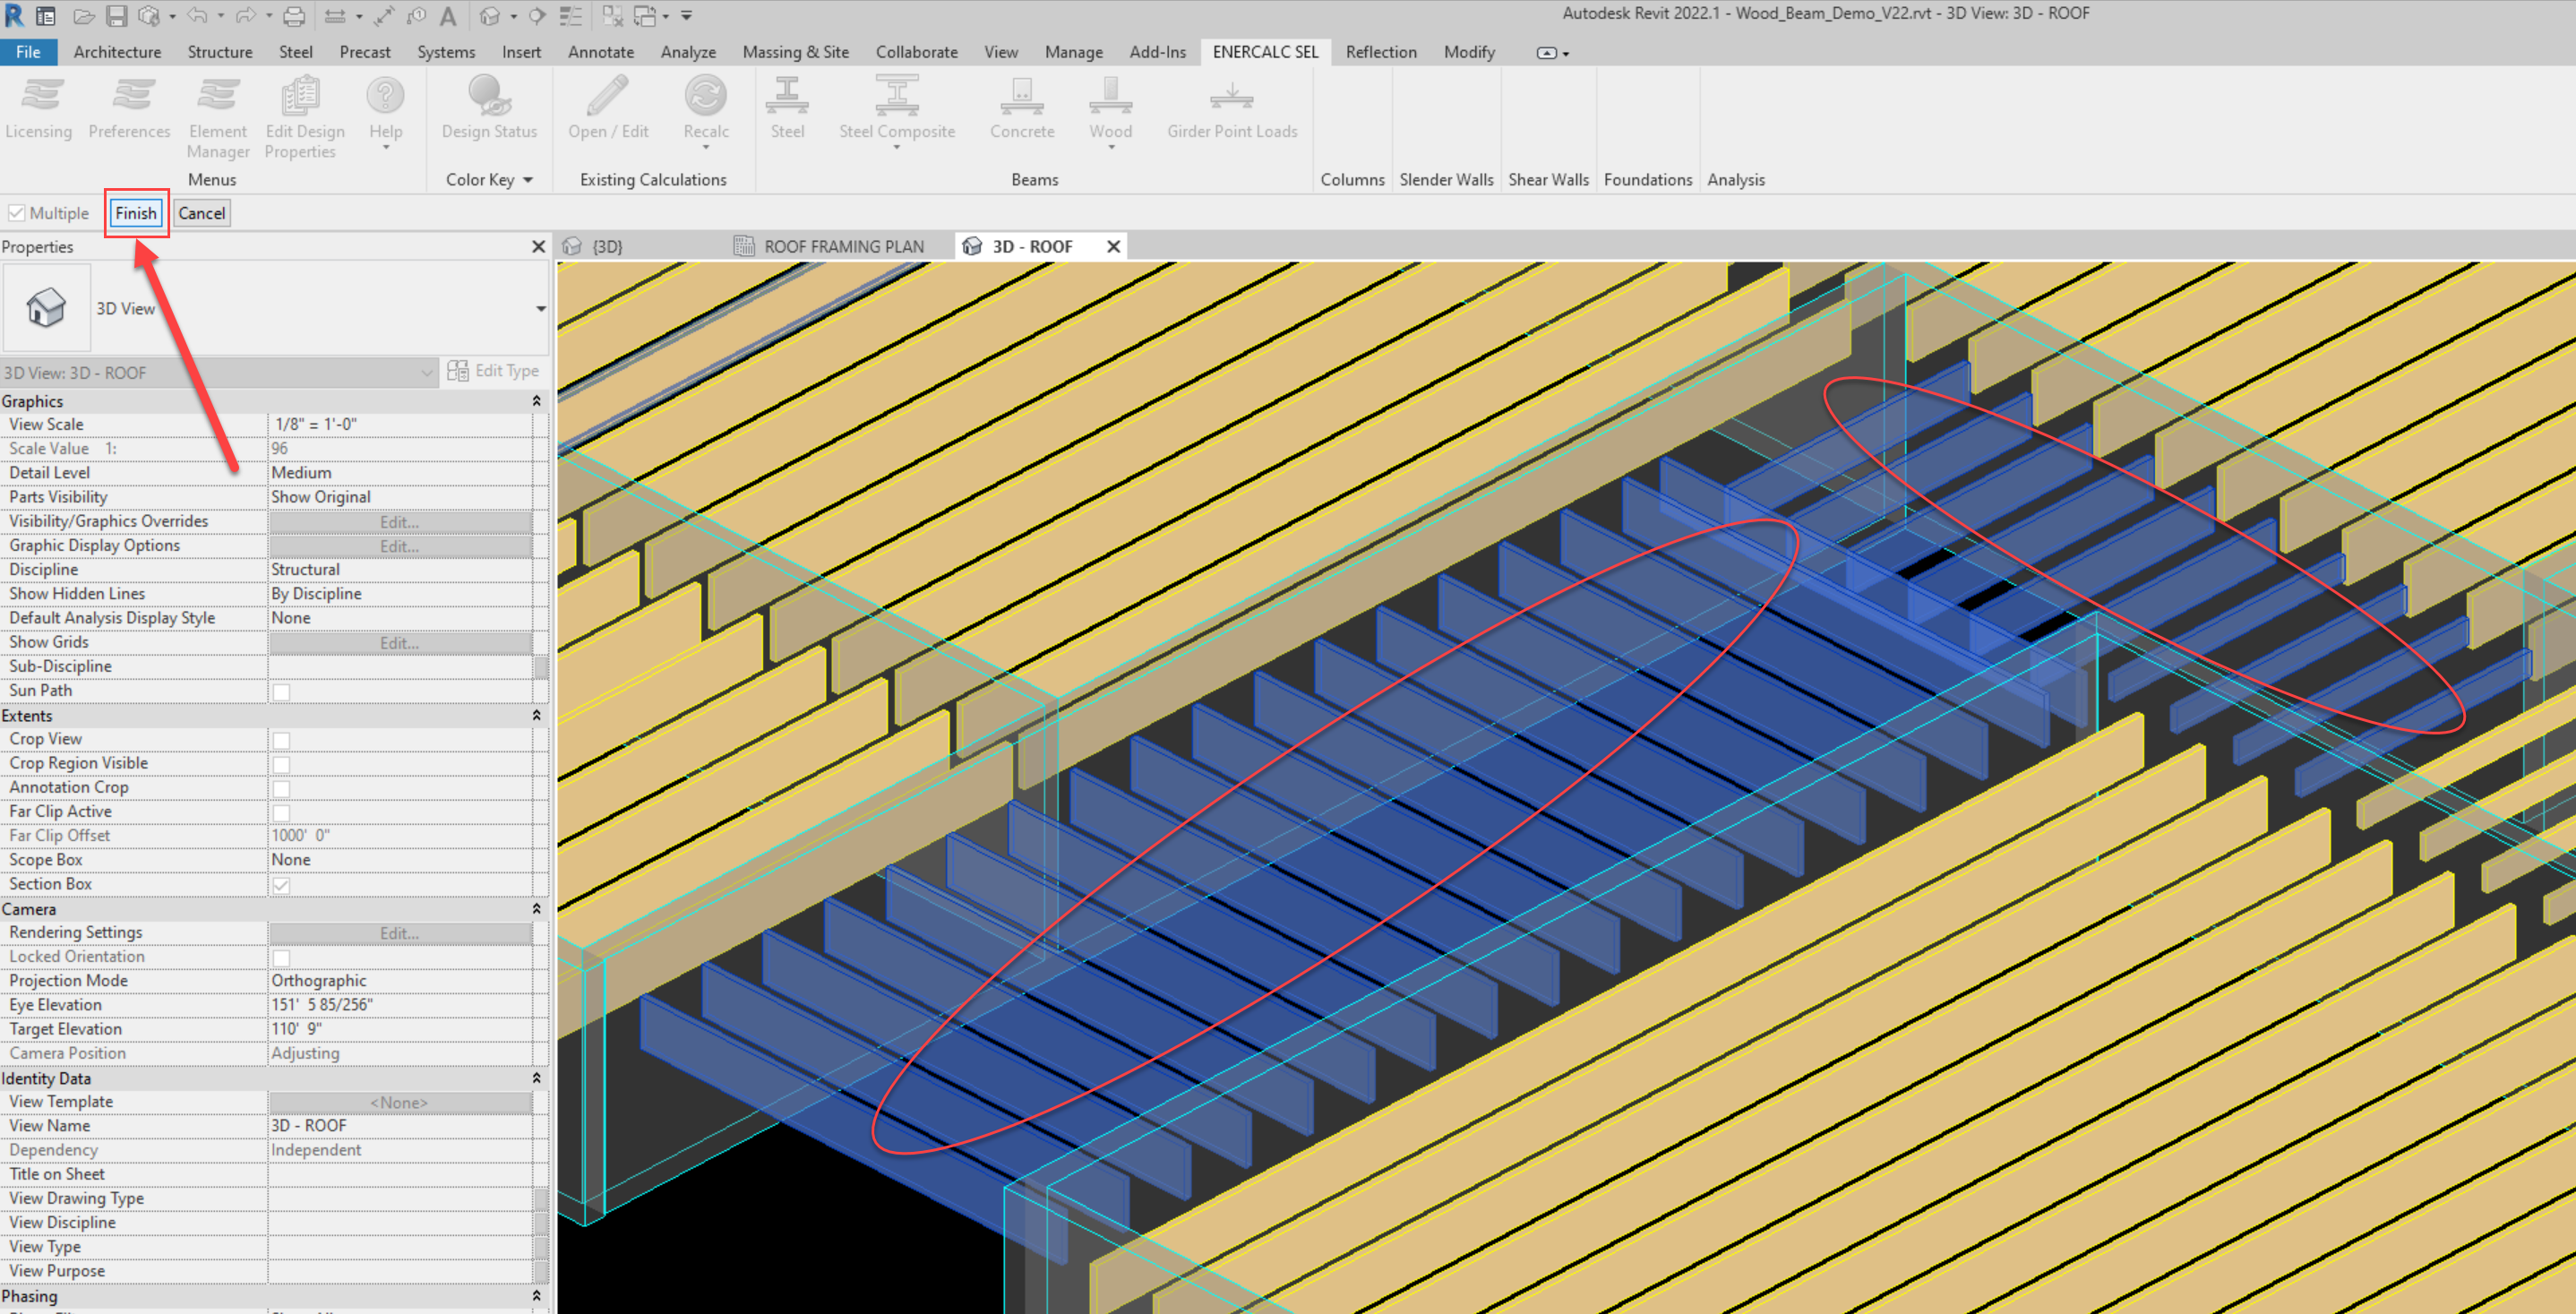
Task: Open ENERCALC Preferences
Action: 129,110
